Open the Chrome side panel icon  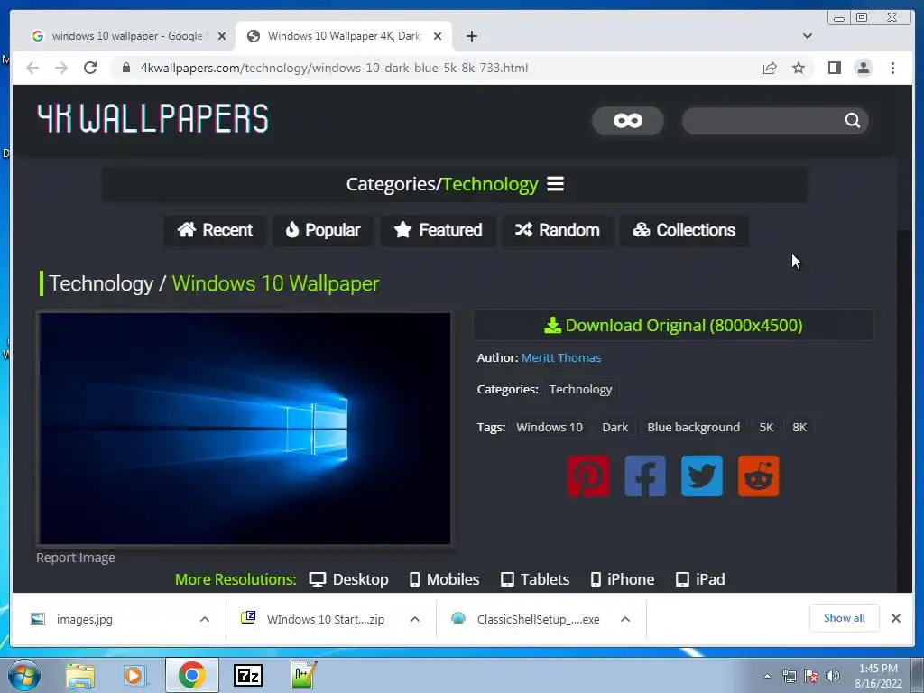(x=835, y=68)
